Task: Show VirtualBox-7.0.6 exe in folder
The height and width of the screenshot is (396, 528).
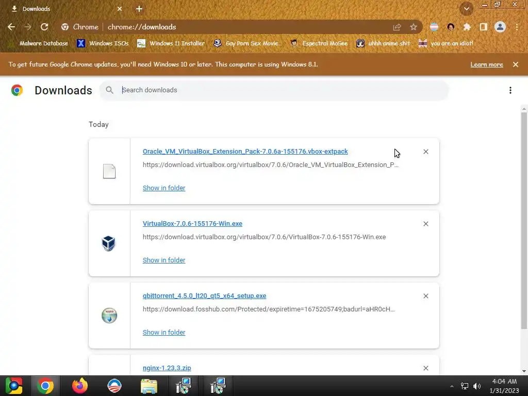Action: point(164,260)
